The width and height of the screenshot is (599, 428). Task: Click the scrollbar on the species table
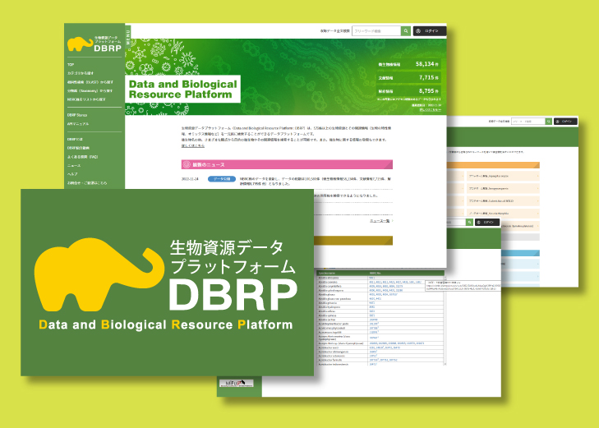[x=445, y=320]
